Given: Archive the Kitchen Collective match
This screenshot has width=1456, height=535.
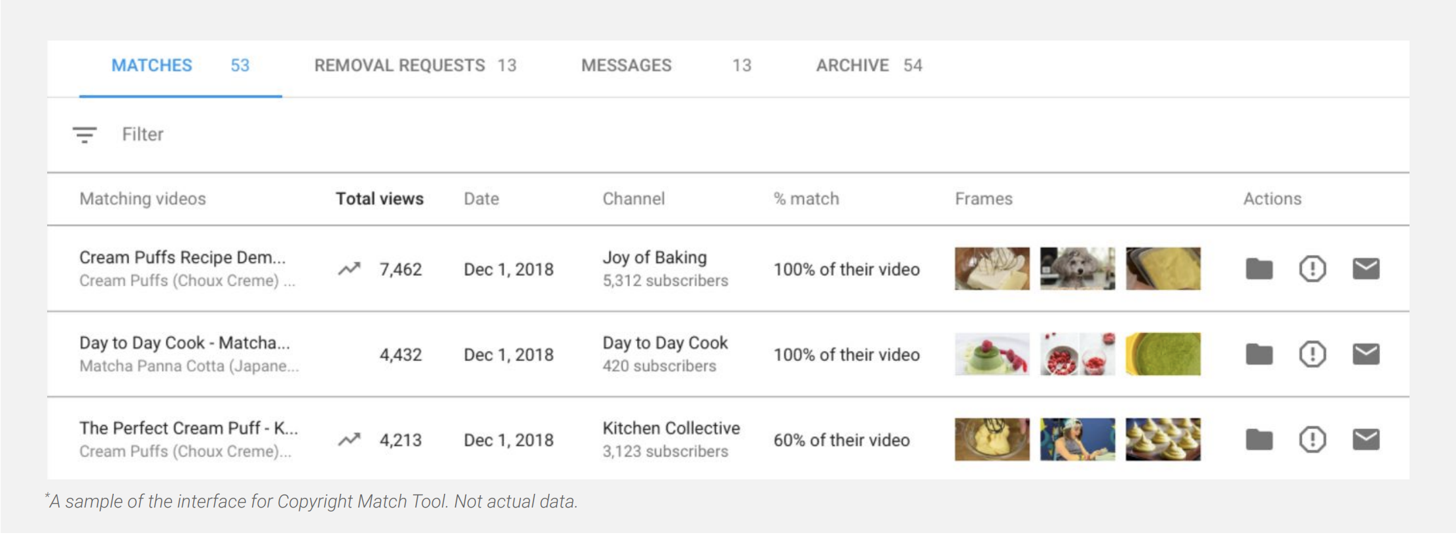Looking at the screenshot, I should [x=1258, y=440].
